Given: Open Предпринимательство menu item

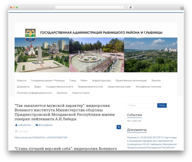Looking at the screenshot, I should [x=90, y=87].
